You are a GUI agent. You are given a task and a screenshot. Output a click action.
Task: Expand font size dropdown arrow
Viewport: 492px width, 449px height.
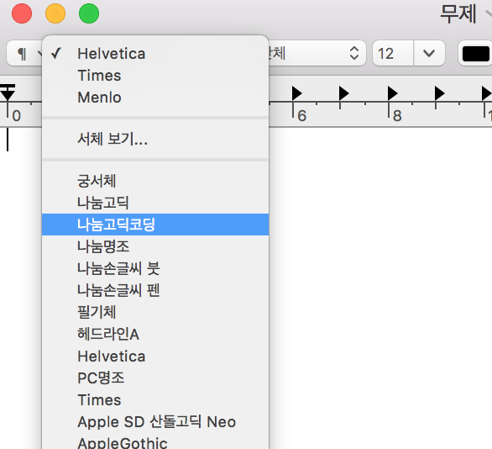(x=429, y=53)
